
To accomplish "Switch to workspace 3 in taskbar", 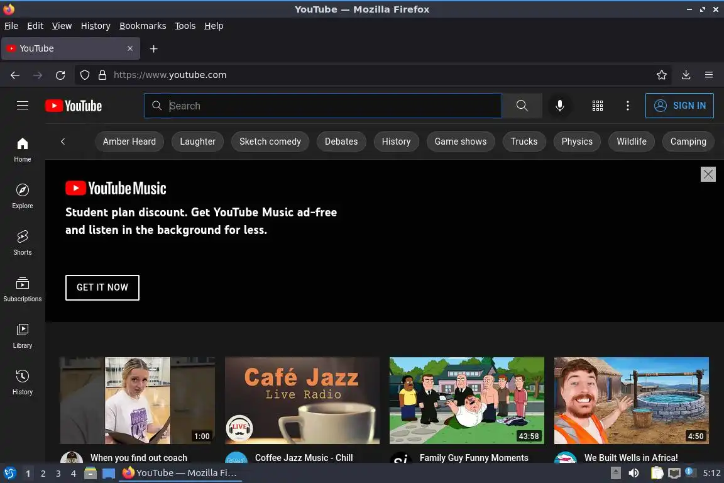I will [58, 474].
